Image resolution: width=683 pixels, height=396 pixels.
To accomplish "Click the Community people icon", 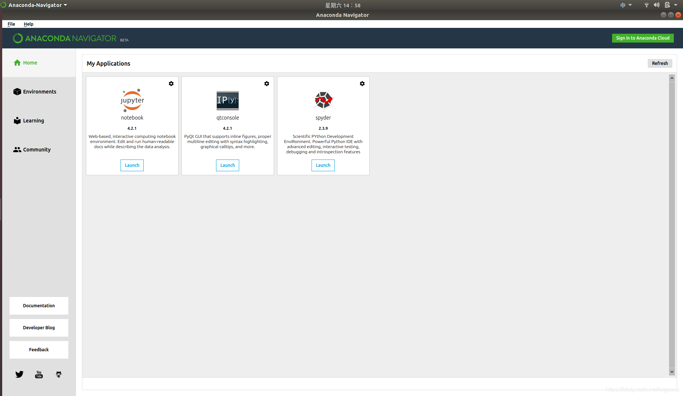I will pyautogui.click(x=17, y=150).
